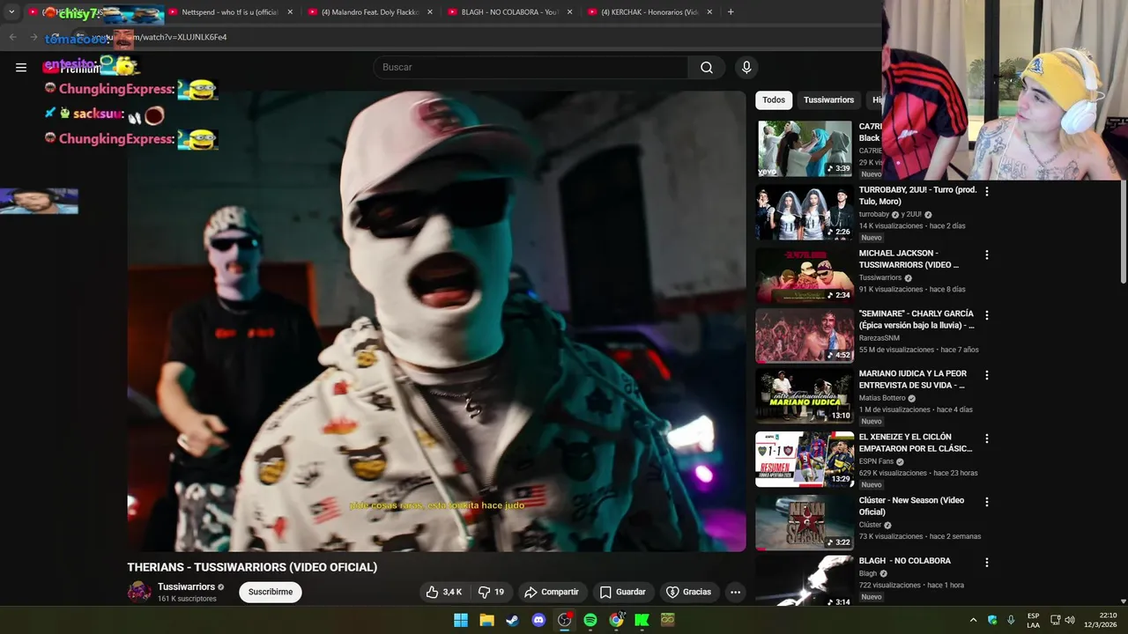Close the BLAGH NO COLABORA tab
The image size is (1128, 634).
[x=569, y=12]
